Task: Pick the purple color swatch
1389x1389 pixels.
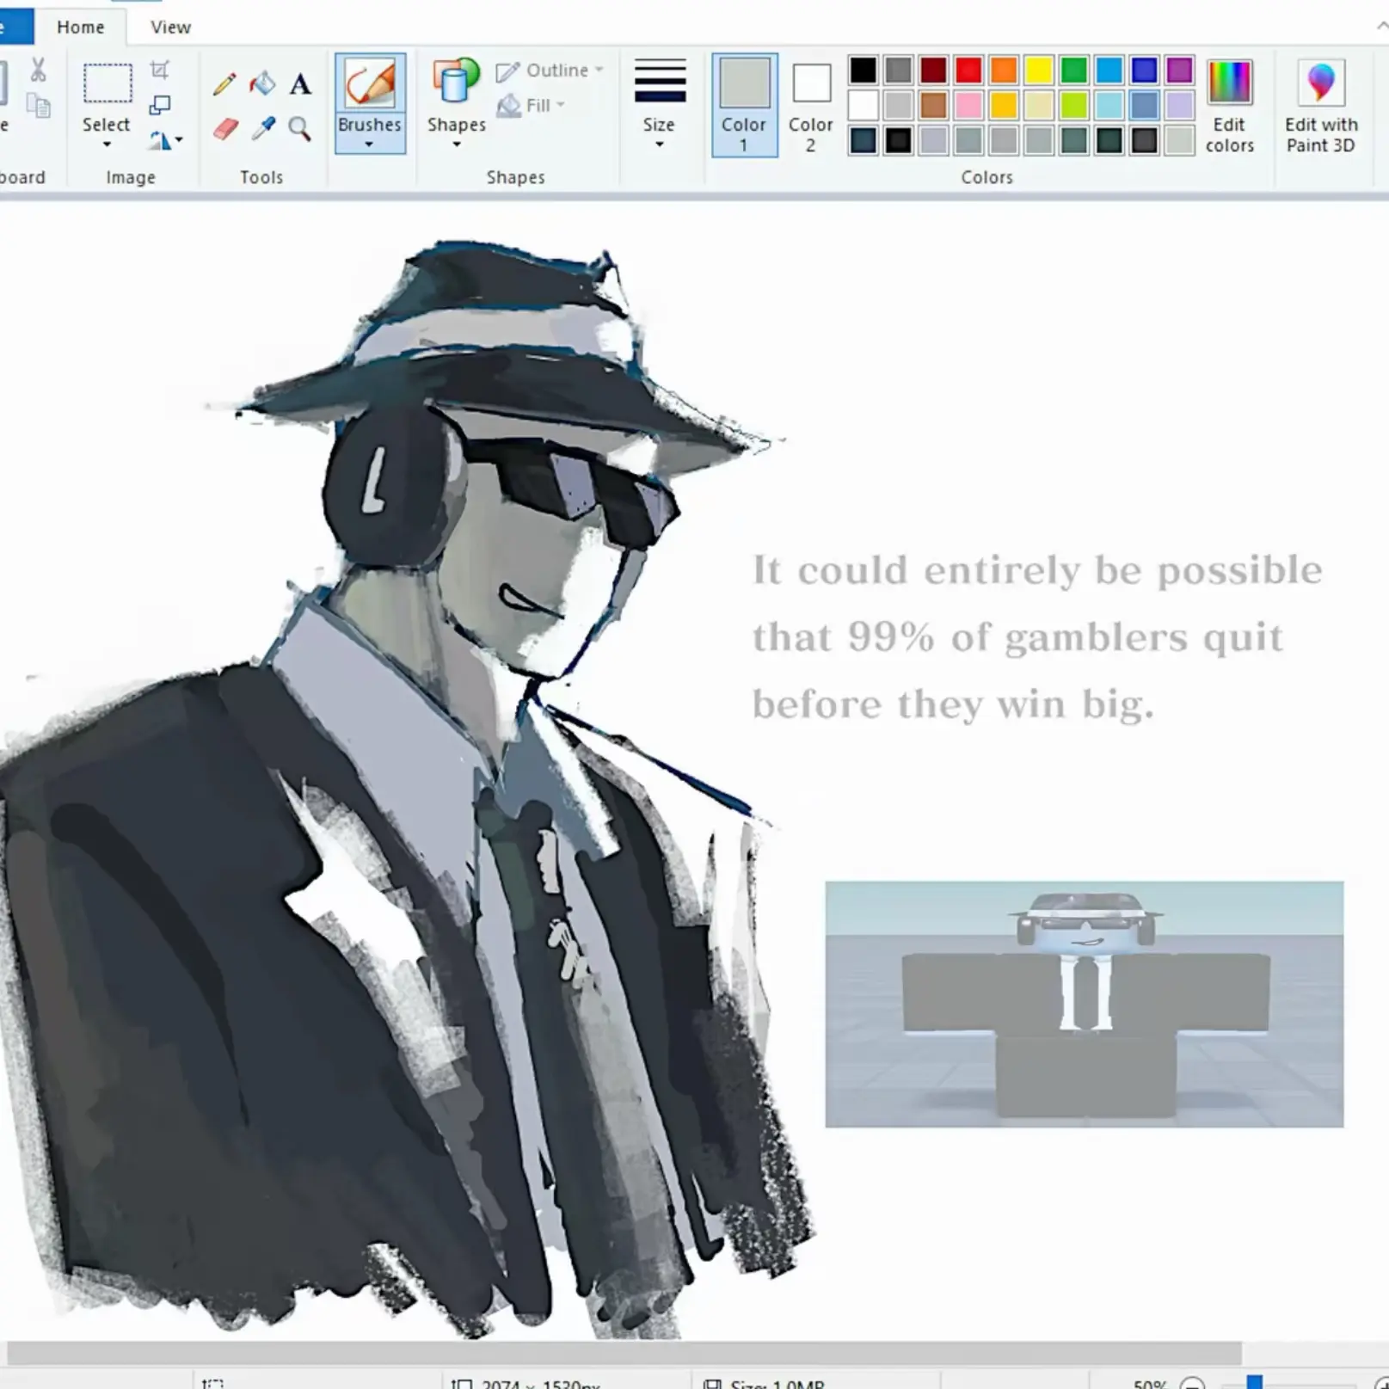Action: click(x=1179, y=70)
